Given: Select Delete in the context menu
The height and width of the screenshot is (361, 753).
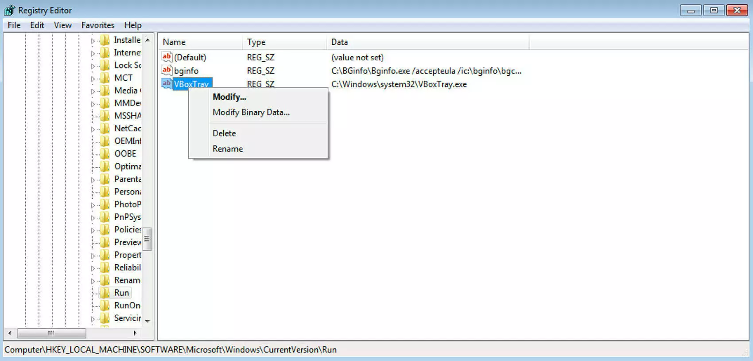Looking at the screenshot, I should [x=224, y=133].
